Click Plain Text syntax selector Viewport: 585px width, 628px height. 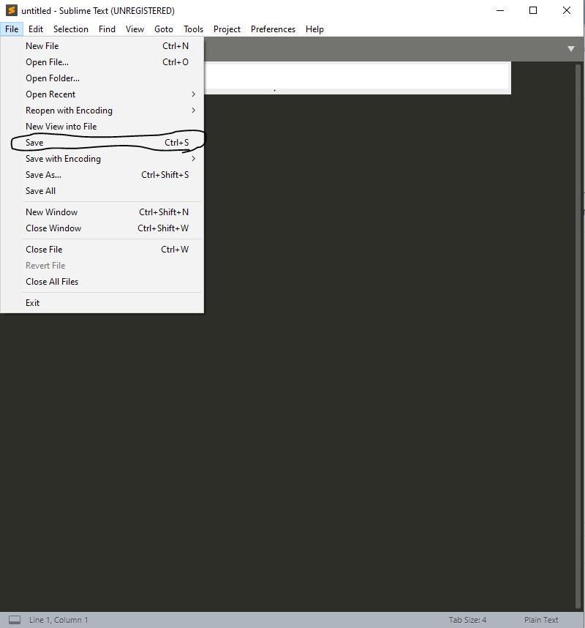click(541, 620)
